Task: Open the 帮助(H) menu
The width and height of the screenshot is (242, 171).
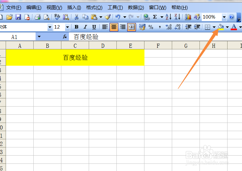Action: point(179,8)
